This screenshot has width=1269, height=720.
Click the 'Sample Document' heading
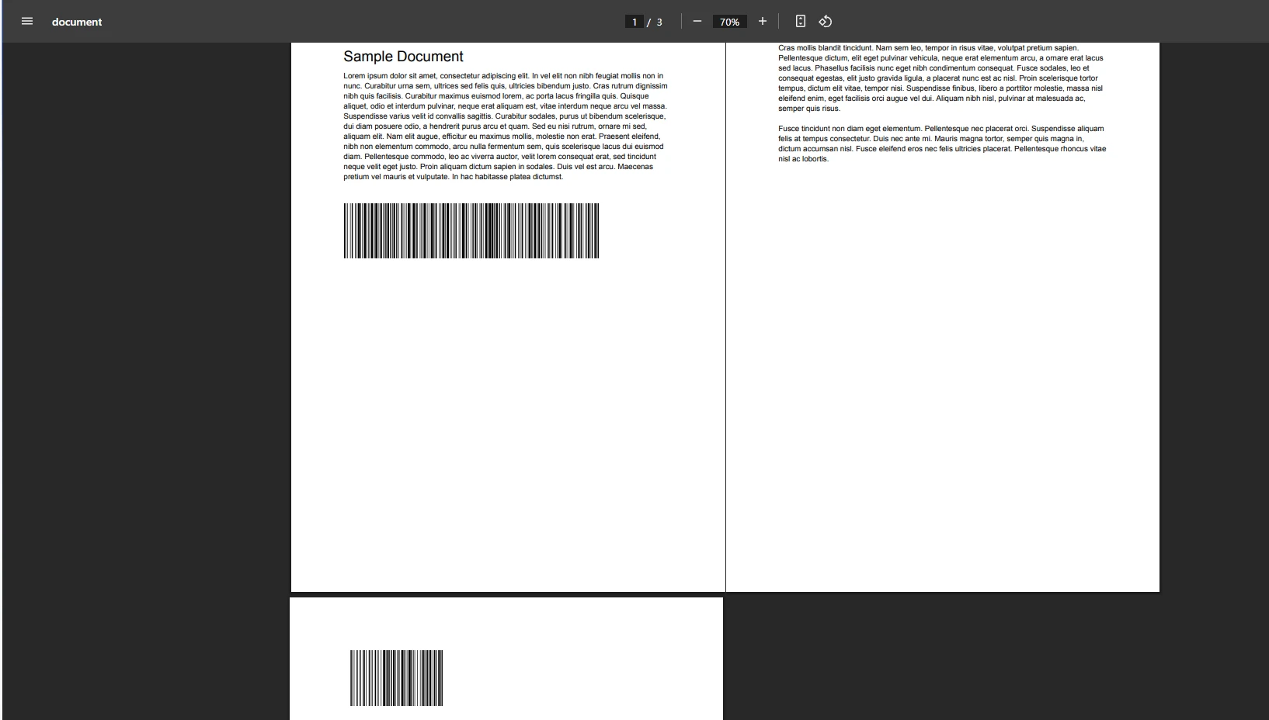[403, 57]
